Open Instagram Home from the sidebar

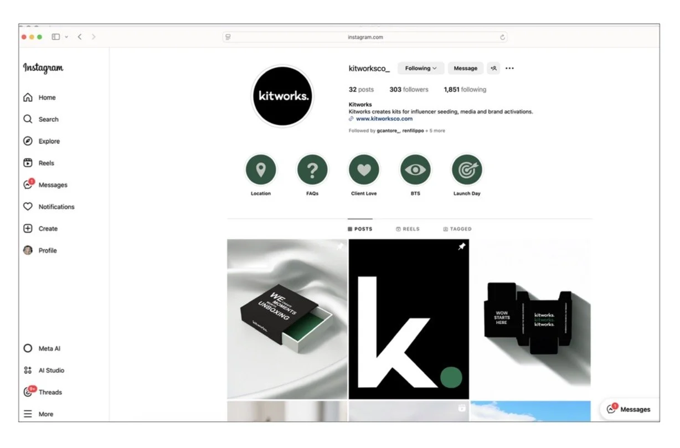[39, 97]
